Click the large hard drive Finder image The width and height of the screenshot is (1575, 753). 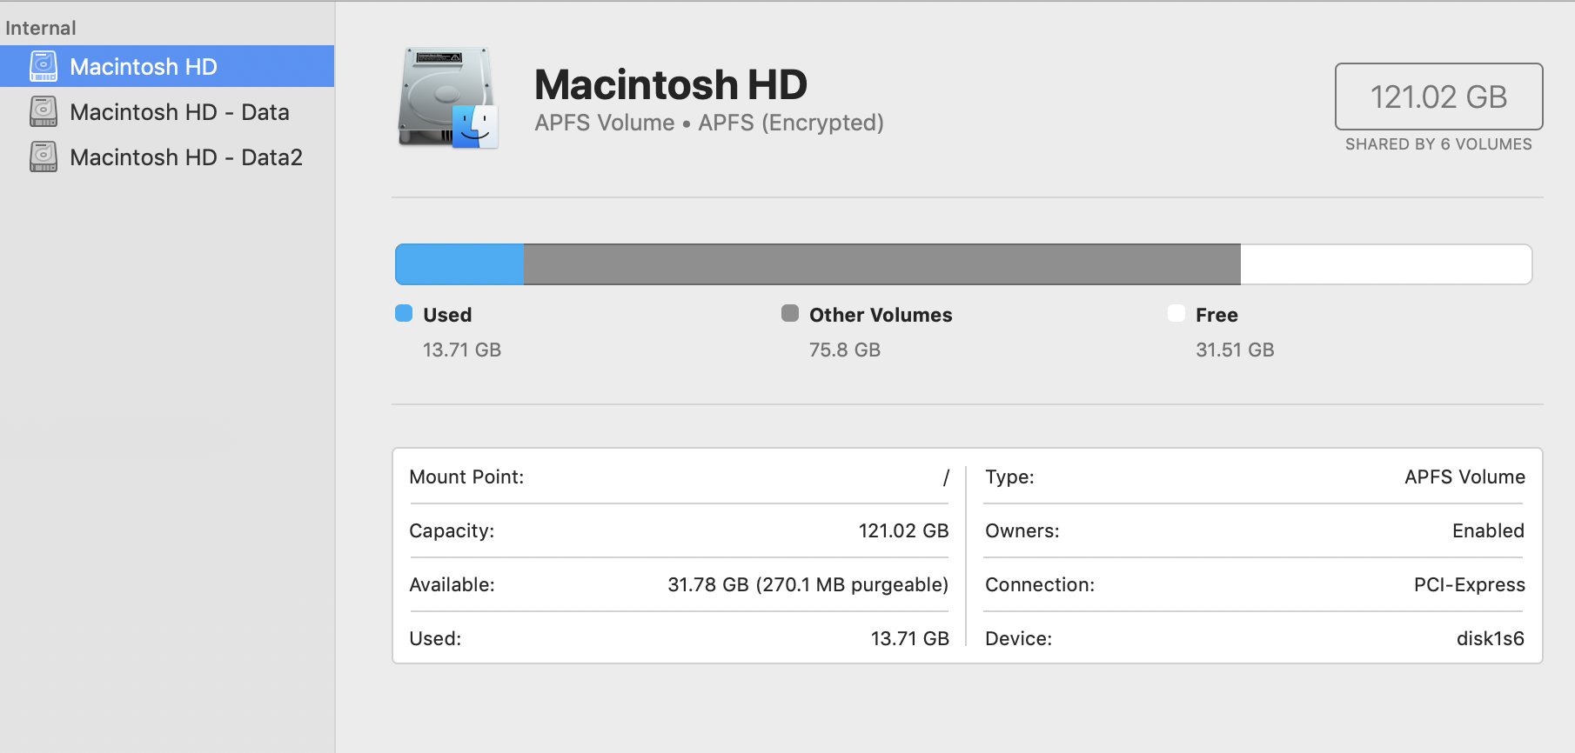tap(448, 97)
